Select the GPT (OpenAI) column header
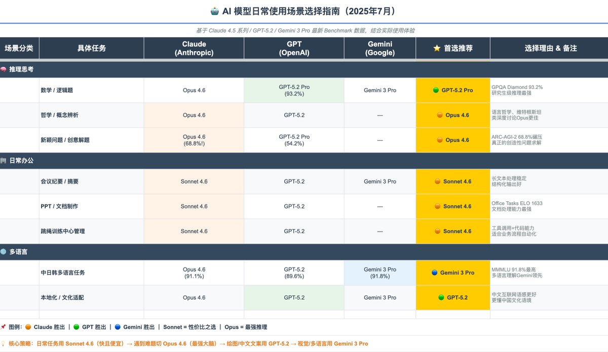The height and width of the screenshot is (352, 608). click(x=294, y=48)
